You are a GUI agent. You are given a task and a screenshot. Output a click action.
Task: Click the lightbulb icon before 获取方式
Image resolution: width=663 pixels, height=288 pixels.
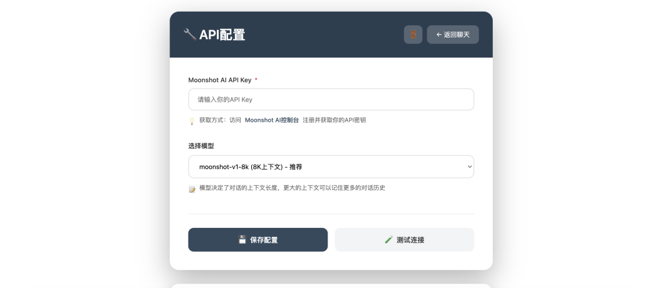192,121
